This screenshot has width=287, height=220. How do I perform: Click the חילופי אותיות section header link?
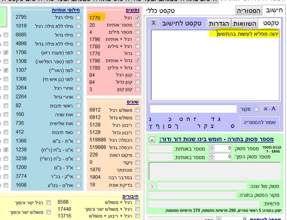[66, 10]
